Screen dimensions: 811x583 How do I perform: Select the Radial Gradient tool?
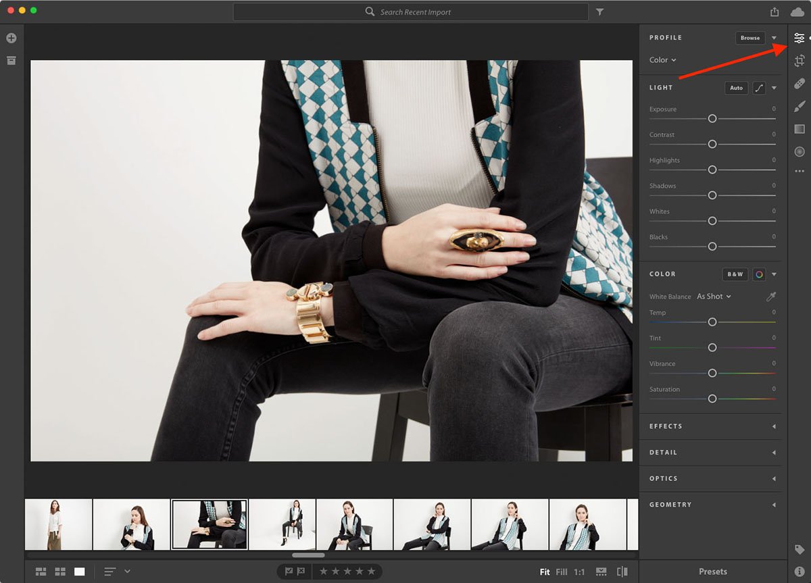799,152
